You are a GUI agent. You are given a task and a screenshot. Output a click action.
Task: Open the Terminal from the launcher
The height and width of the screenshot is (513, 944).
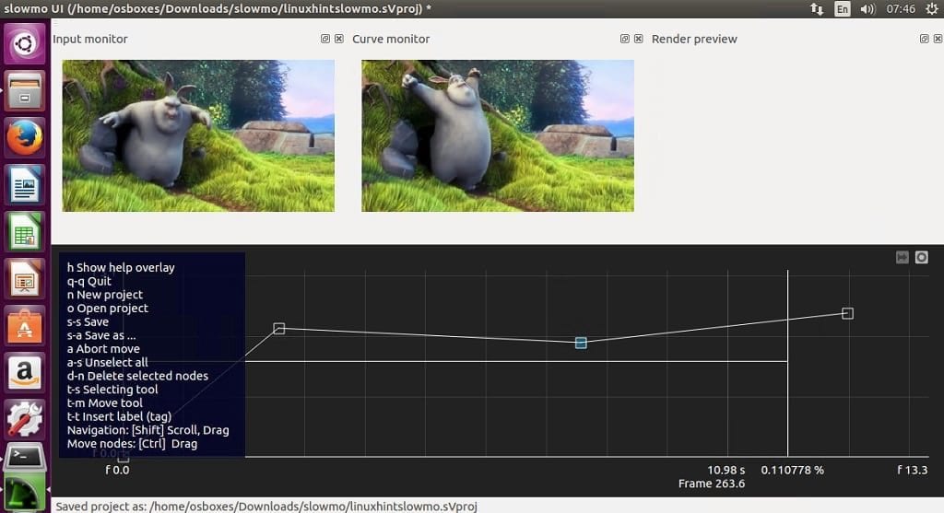click(x=25, y=459)
